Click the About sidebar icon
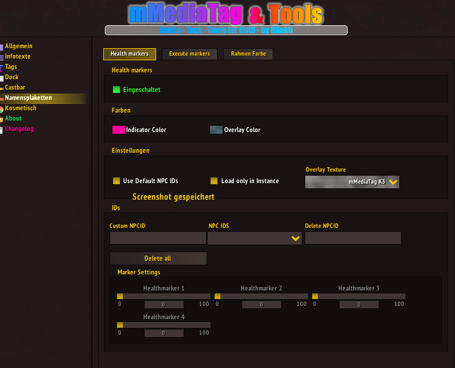The width and height of the screenshot is (455, 368). click(x=2, y=119)
